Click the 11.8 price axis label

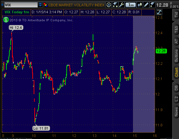(x=159, y=125)
